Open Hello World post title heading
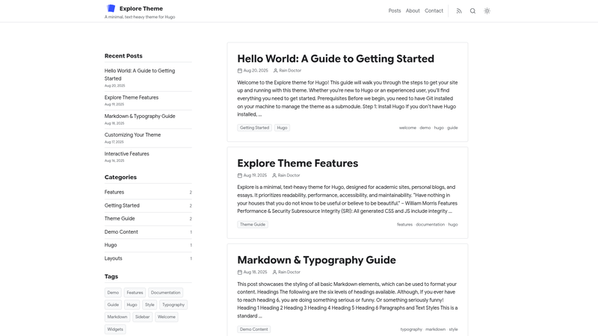 pyautogui.click(x=336, y=59)
